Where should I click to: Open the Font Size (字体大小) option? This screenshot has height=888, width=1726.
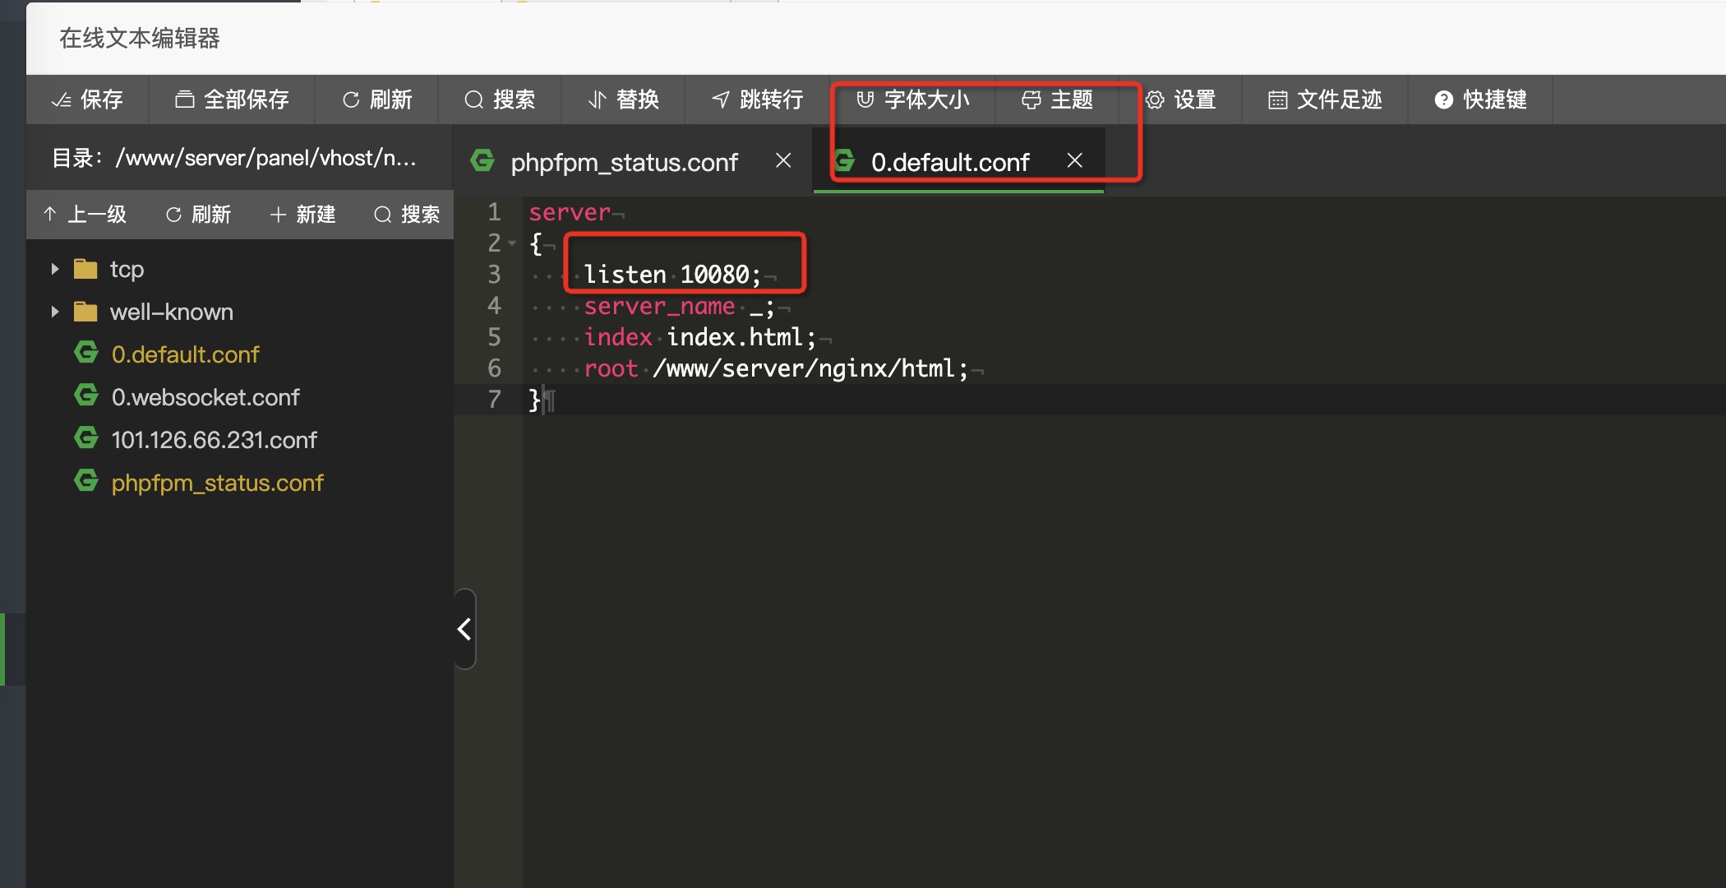pyautogui.click(x=913, y=99)
